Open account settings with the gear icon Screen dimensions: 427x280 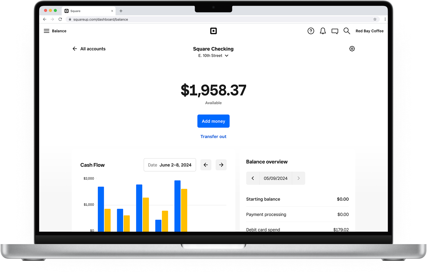[352, 48]
